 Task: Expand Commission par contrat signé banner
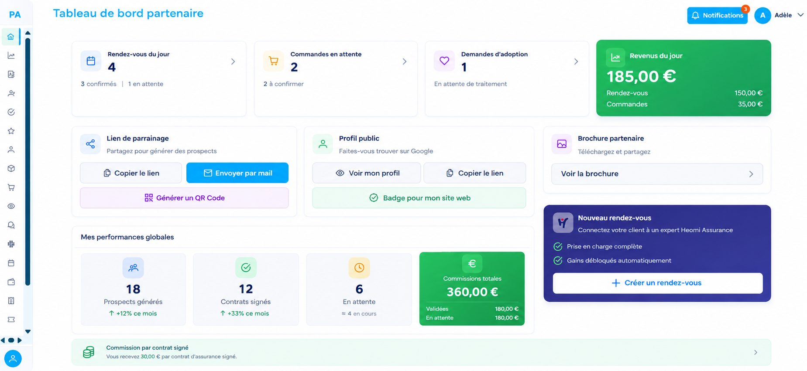click(421, 352)
